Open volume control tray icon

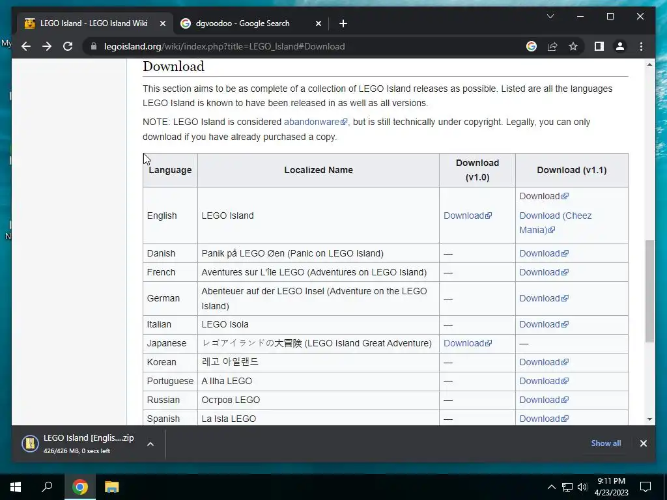tap(582, 487)
